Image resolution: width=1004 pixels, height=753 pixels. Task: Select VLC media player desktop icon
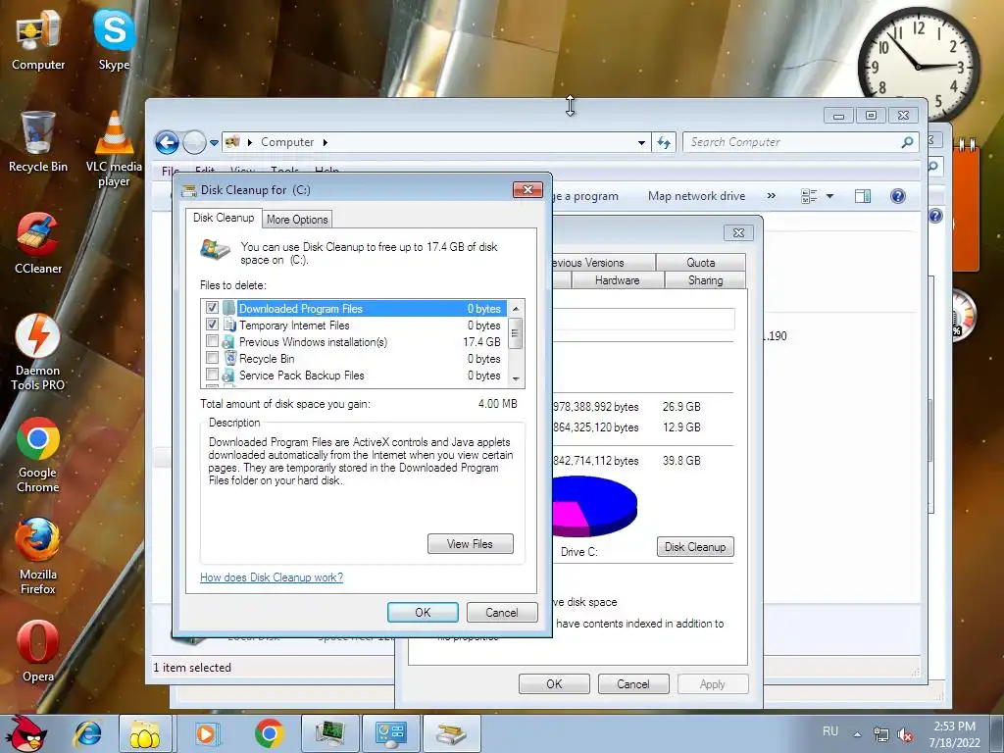coord(114,149)
